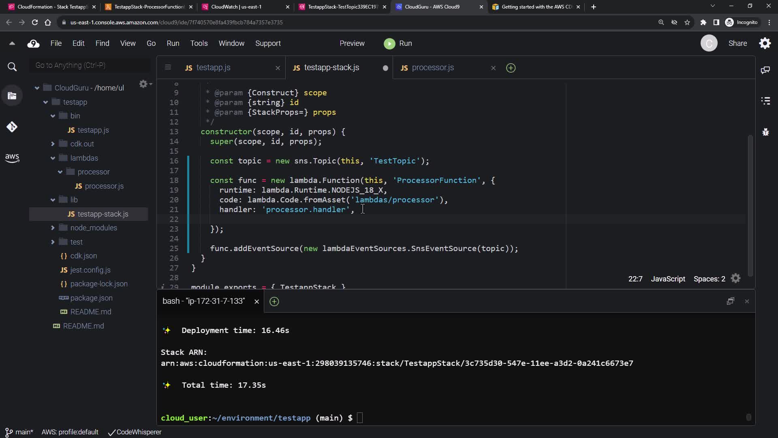Open the Outline panel icon
Viewport: 778px width, 438px height.
tap(765, 101)
